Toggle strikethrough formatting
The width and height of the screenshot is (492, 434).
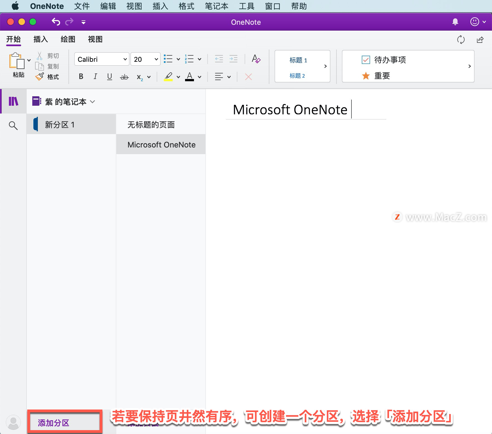(124, 77)
